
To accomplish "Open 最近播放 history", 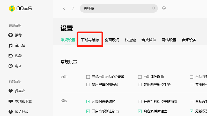I will coord(21,112).
